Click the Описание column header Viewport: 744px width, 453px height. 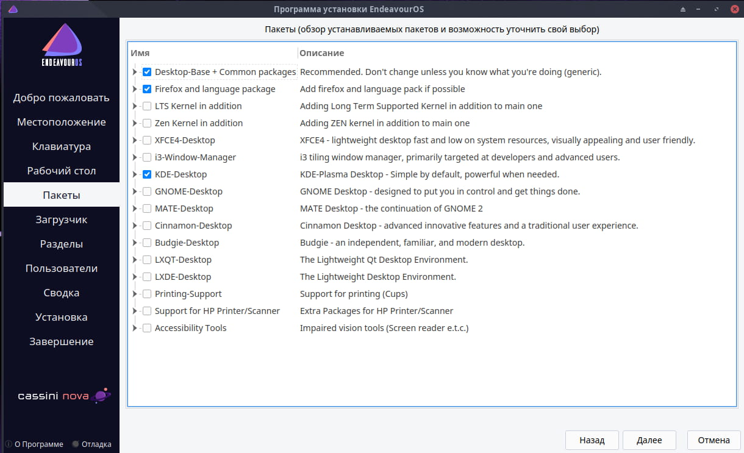[322, 53]
